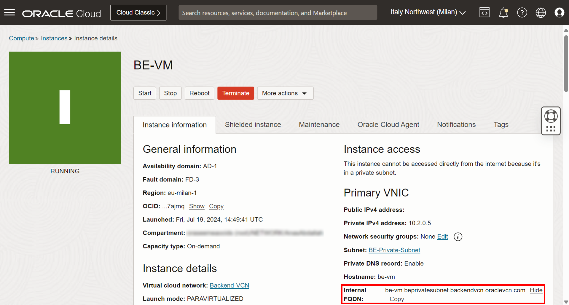The width and height of the screenshot is (569, 305).
Task: Select the private IP 10.2.0.5 text
Action: [x=420, y=223]
